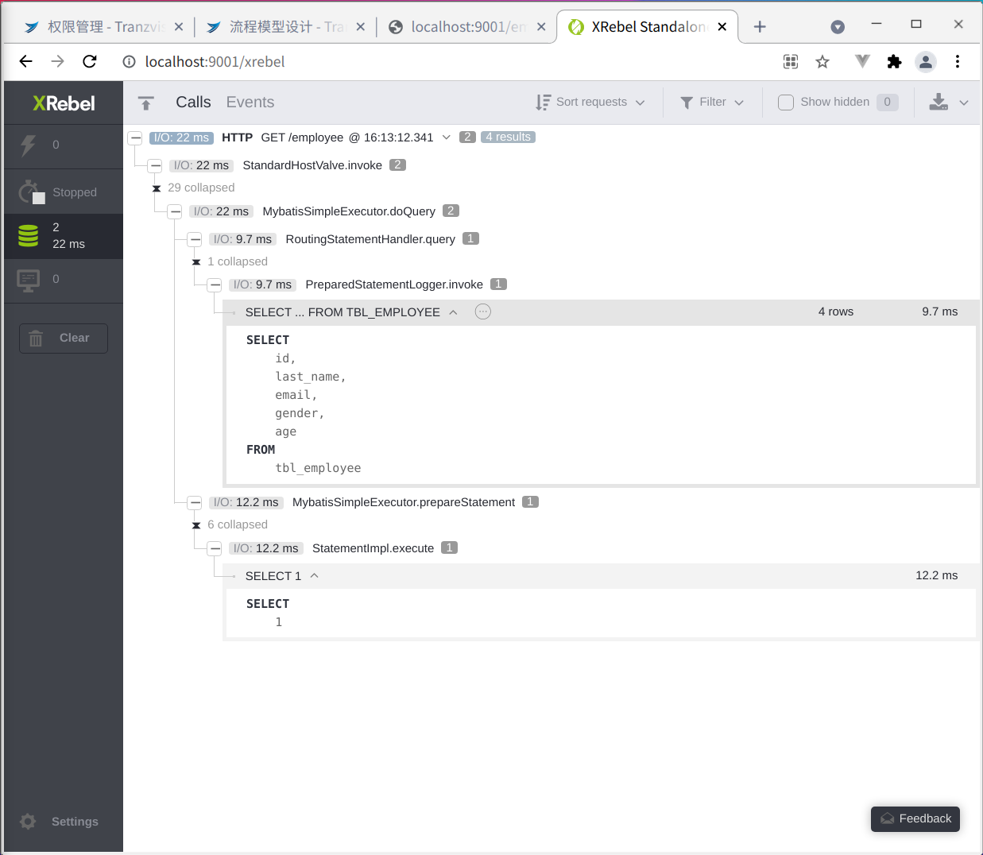
Task: Open the monitor logs icon
Action: pos(29,280)
